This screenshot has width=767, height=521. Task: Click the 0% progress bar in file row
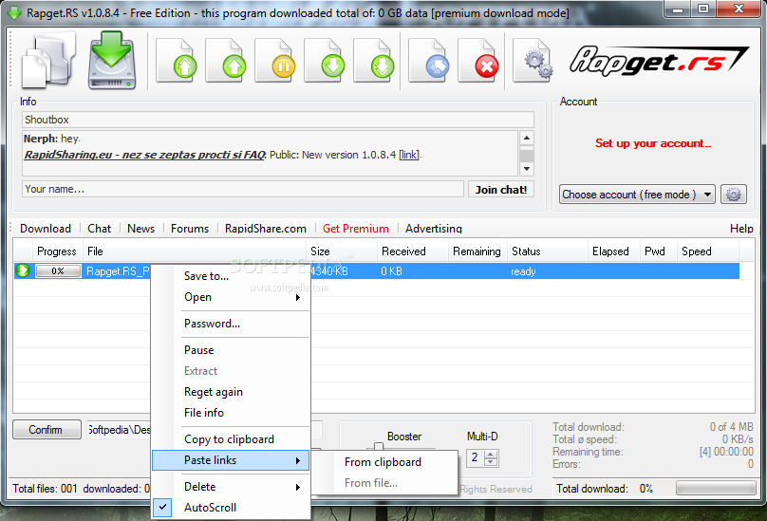coord(58,270)
